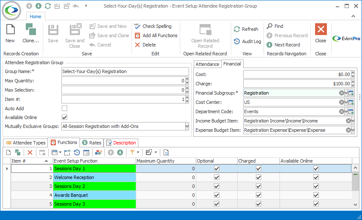Click the Check Spelling icon
The image size is (362, 220).
(137, 26)
